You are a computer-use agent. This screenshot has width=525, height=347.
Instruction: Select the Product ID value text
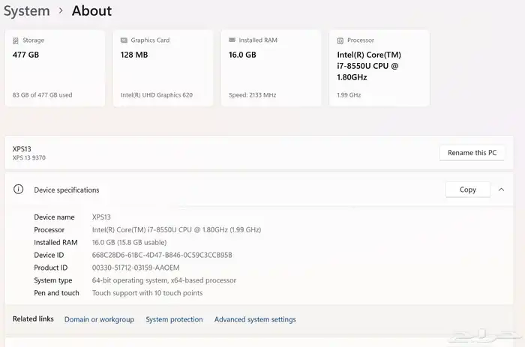[x=136, y=268]
